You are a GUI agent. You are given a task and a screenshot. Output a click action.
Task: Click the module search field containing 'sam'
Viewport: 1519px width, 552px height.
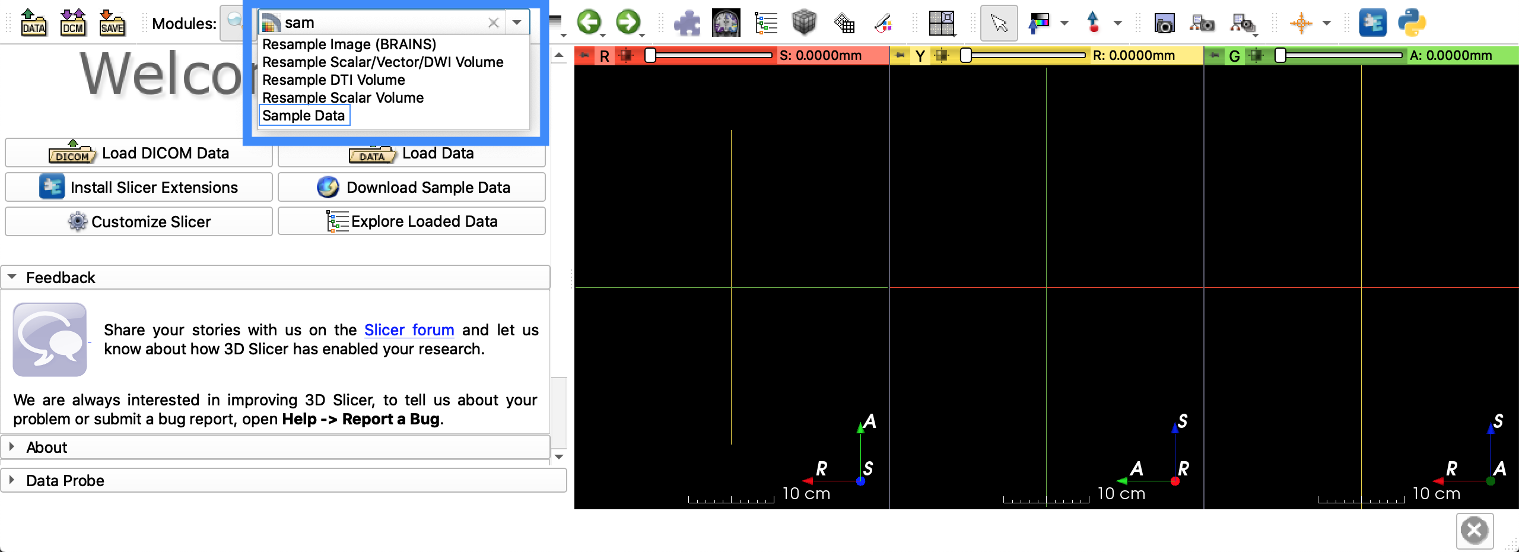382,23
